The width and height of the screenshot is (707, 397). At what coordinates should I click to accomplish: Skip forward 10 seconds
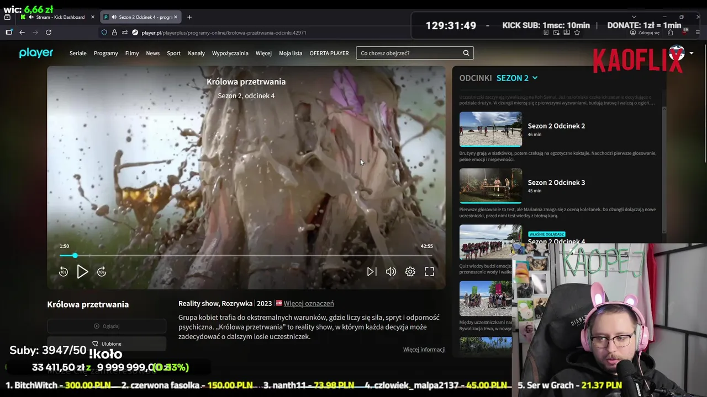click(102, 271)
